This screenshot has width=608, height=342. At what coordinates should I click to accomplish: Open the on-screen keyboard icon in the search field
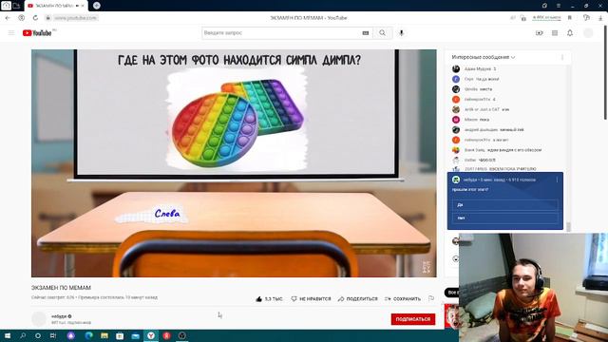365,33
